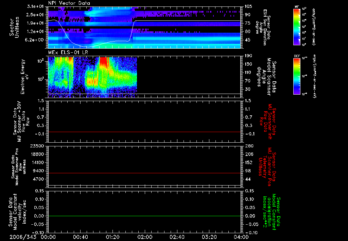348x241 pixels.
Task: Click the "02:00" time tick label
Action: pos(144,237)
